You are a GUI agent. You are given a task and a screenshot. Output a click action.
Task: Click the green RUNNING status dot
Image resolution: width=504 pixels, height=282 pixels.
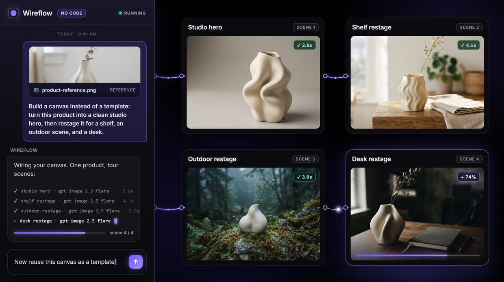pyautogui.click(x=120, y=13)
